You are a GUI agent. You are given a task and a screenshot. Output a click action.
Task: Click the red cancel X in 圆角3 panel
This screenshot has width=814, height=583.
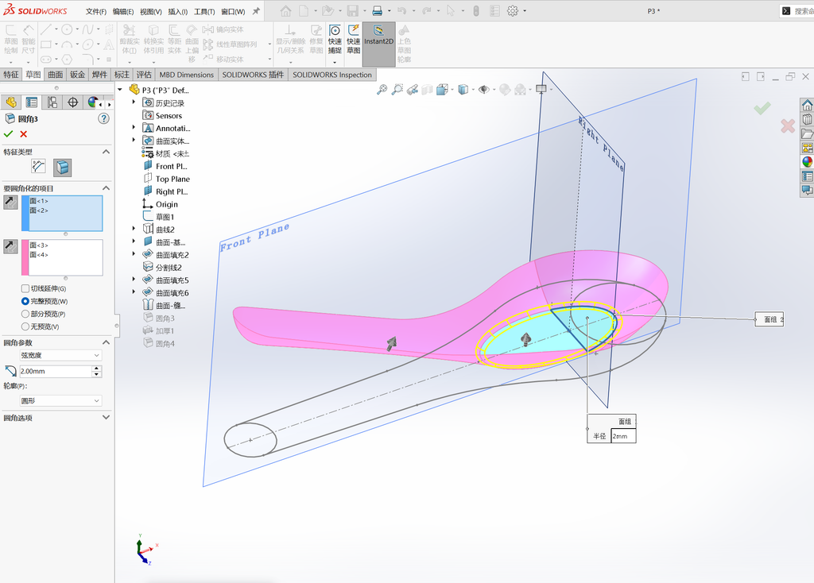pyautogui.click(x=23, y=134)
